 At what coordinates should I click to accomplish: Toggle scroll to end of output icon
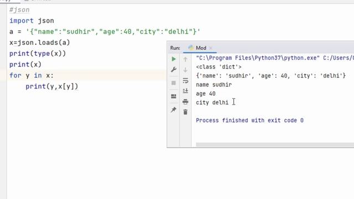point(185,91)
